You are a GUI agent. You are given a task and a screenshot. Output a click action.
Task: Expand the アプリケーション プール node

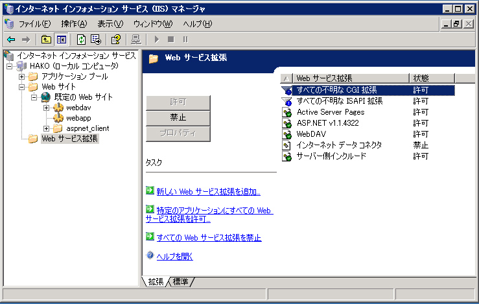21,76
